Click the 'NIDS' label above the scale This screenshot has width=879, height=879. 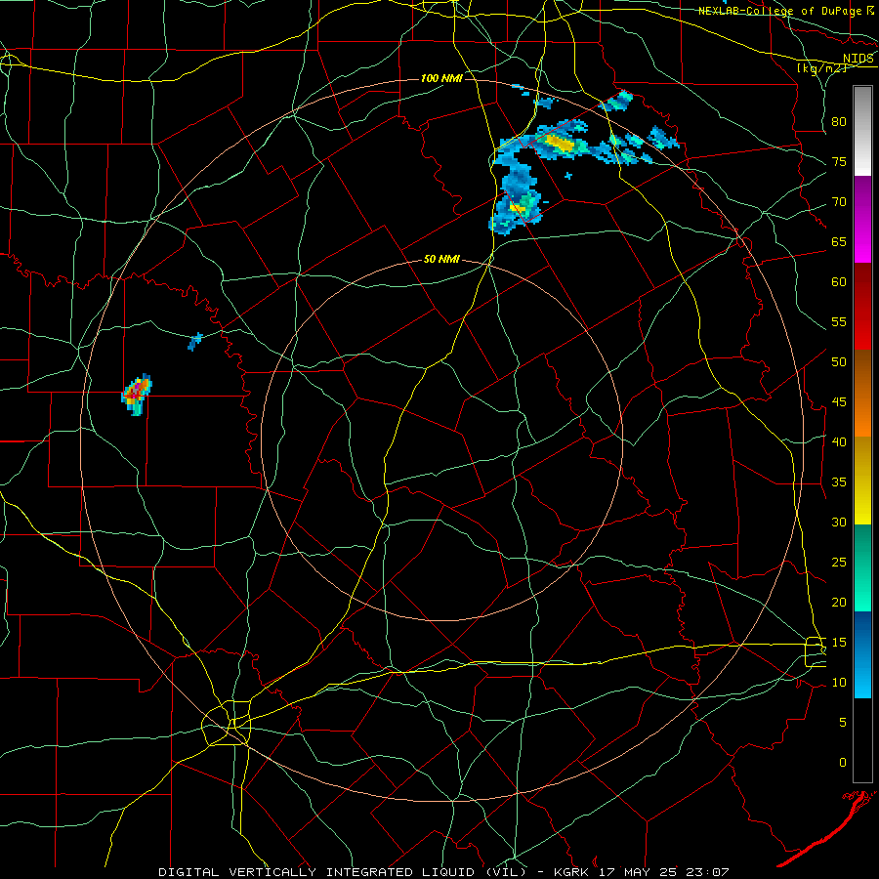tap(858, 59)
